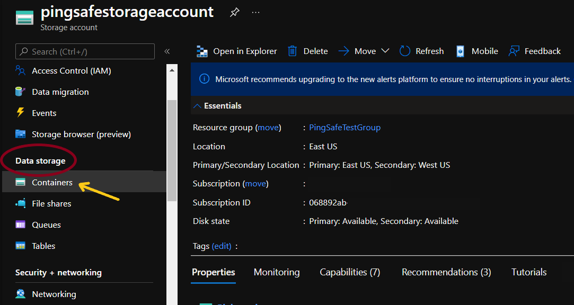Click the sidebar search box
The height and width of the screenshot is (305, 574).
pyautogui.click(x=85, y=51)
